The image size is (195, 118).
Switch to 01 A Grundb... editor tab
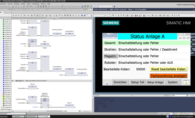[44, 116]
